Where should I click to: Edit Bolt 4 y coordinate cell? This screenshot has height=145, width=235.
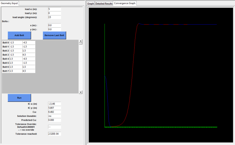(29, 59)
